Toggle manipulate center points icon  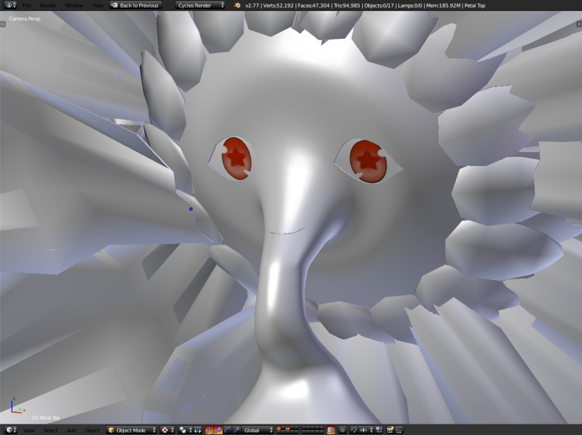point(198,430)
